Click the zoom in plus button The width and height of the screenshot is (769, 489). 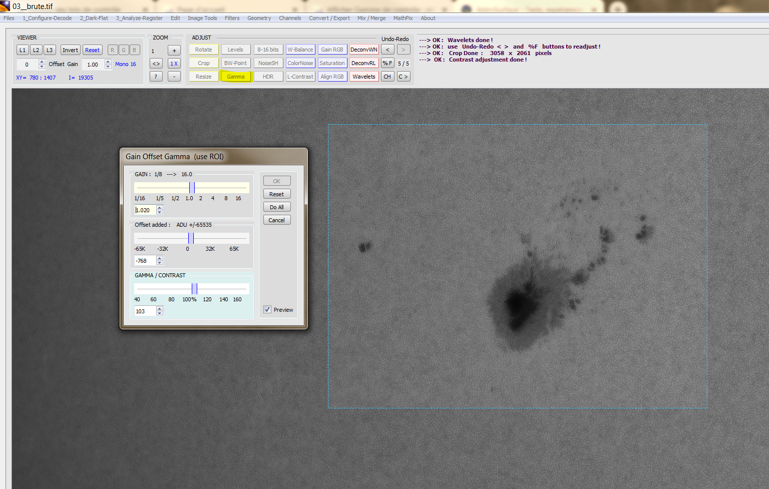point(174,51)
